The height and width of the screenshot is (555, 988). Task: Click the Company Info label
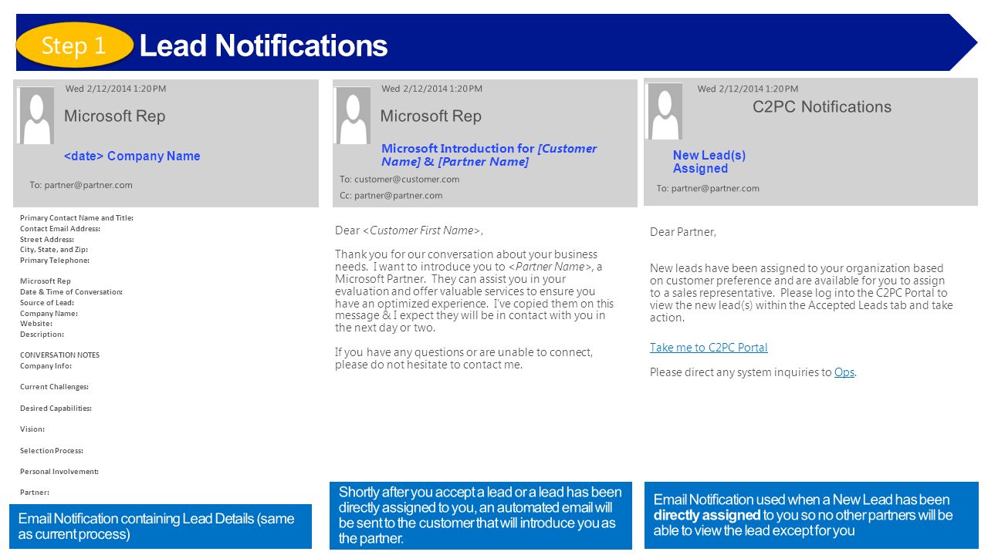(46, 366)
